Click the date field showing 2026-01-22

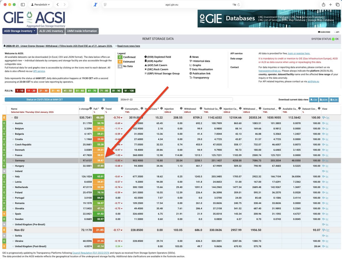175,100
